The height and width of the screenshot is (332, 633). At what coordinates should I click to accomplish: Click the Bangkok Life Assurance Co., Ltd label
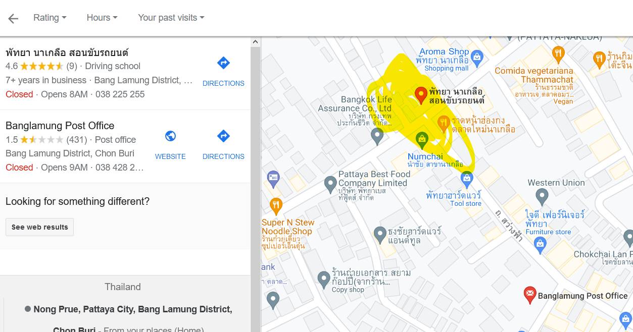click(355, 104)
